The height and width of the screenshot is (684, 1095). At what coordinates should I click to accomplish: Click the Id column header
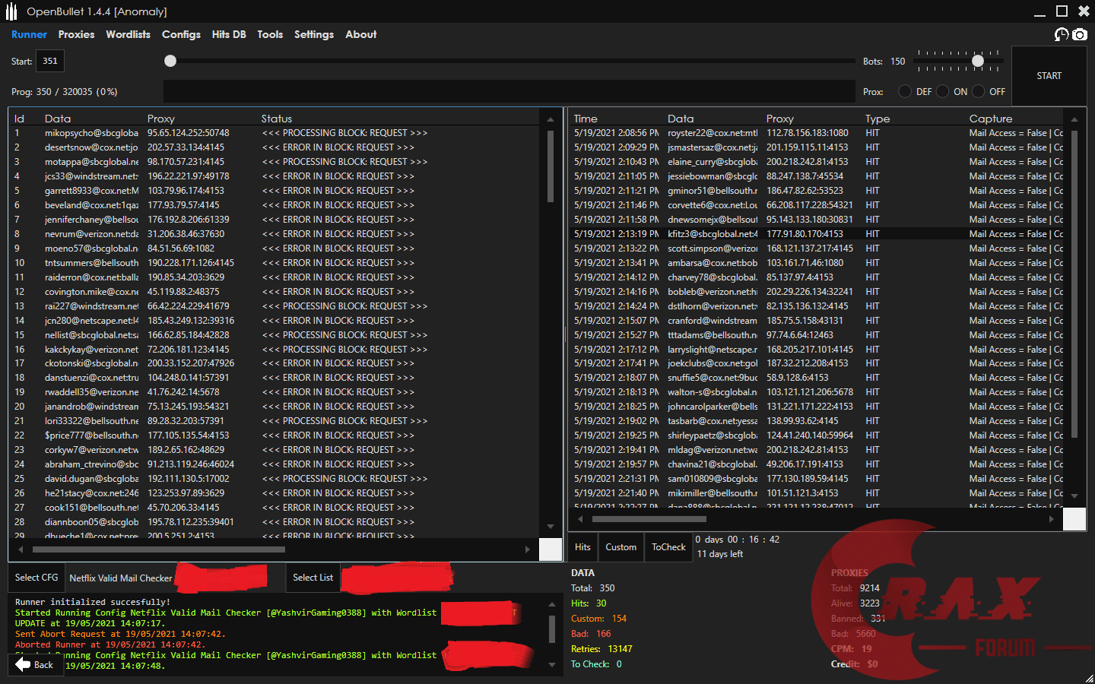(19, 119)
